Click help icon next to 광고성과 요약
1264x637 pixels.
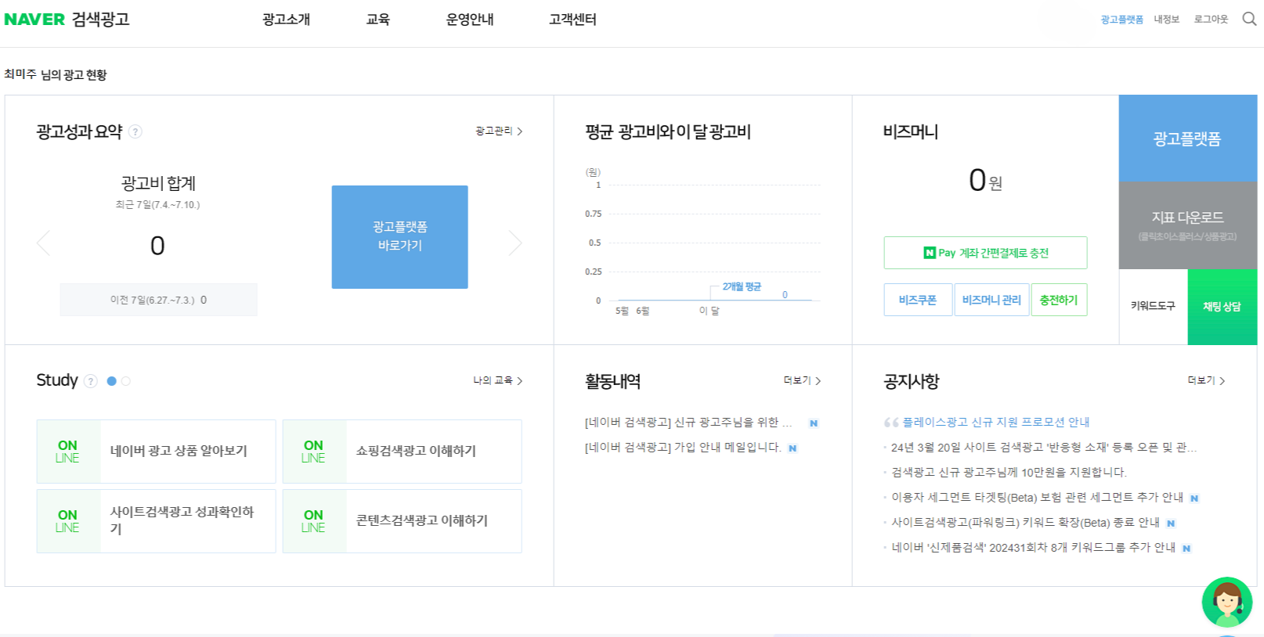point(135,131)
